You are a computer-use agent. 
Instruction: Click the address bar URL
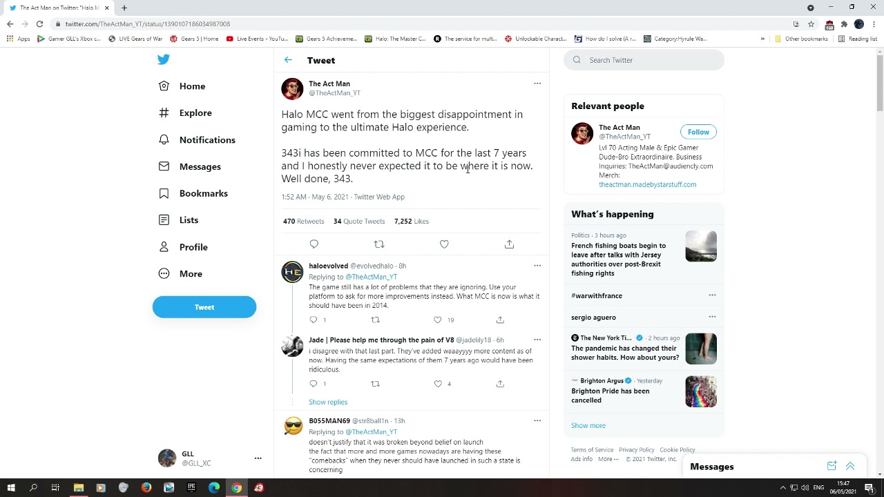[148, 24]
